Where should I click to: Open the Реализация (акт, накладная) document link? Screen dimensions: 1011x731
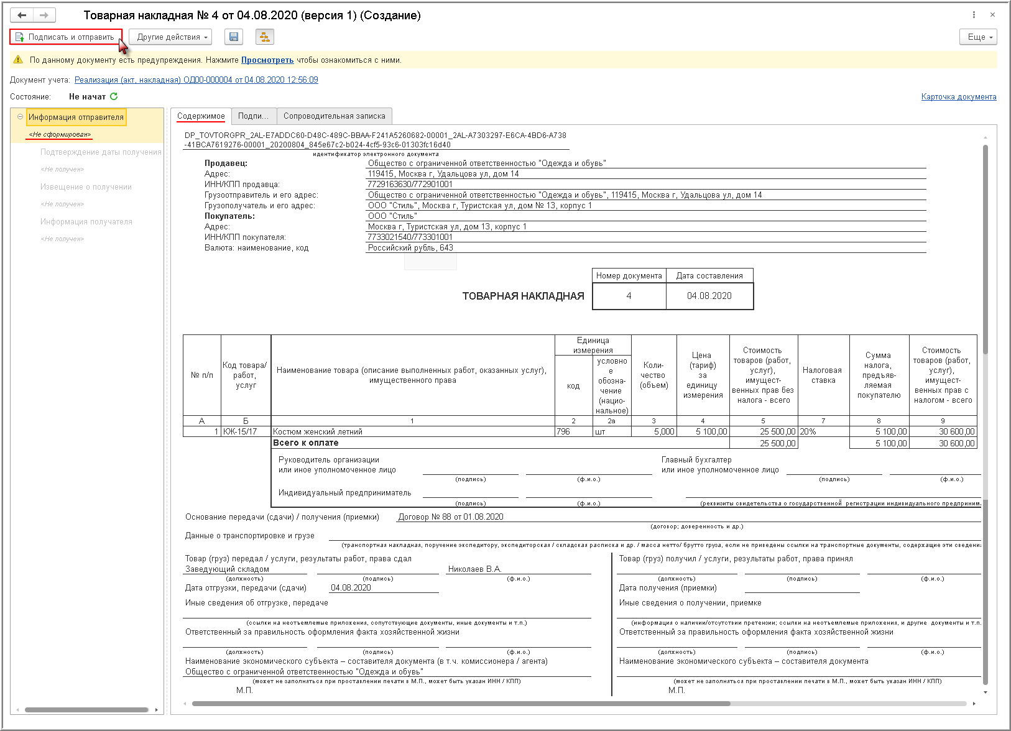coord(196,80)
